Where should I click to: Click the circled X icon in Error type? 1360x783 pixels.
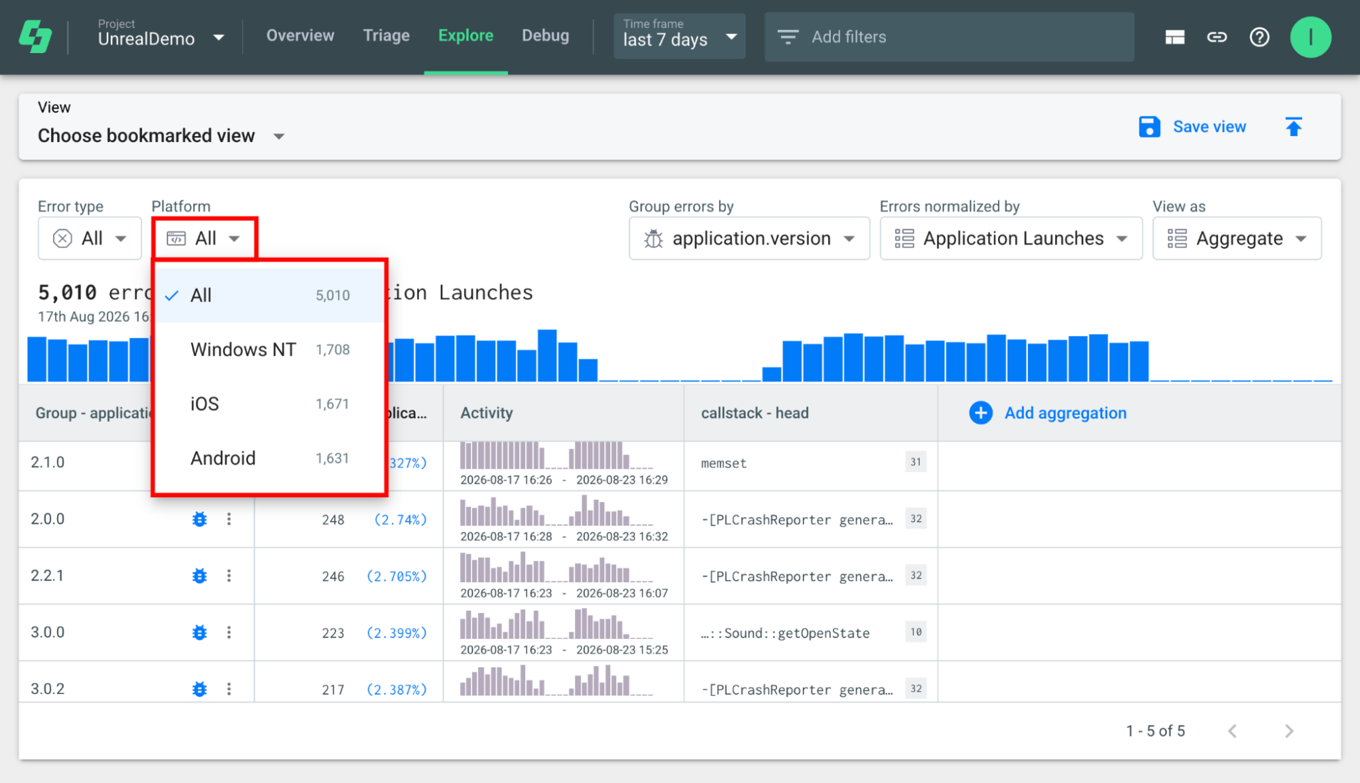[63, 239]
